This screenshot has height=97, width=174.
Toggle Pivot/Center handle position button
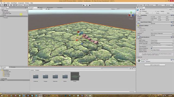[20, 5]
